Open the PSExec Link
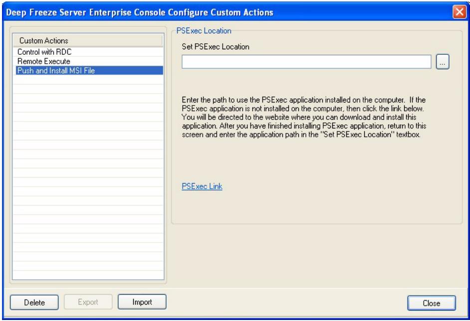This screenshot has height=321, width=470. [x=202, y=186]
